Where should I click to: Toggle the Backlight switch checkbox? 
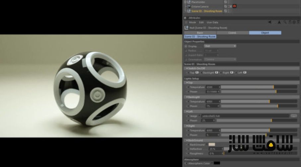(x=216, y=73)
